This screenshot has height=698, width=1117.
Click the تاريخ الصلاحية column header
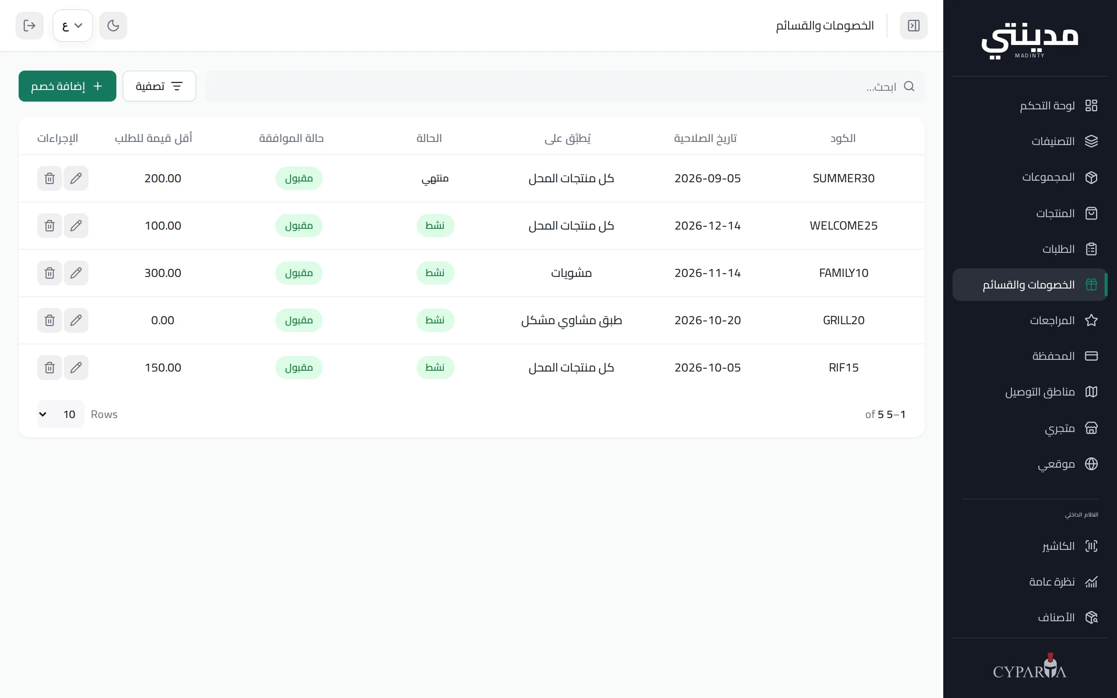(705, 138)
